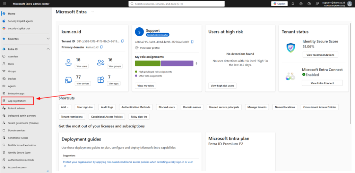The image size is (355, 173).
Task: Click View Entra Connect button
Action: point(322,83)
